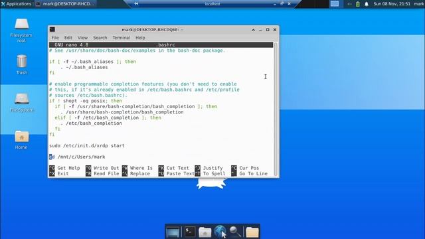Open Application Finder magnifier in dock
The image size is (425, 239).
click(235, 232)
